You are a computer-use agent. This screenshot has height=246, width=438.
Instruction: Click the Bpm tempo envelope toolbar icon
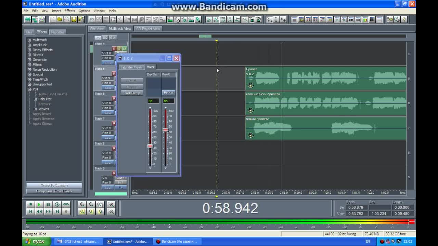coord(237,19)
